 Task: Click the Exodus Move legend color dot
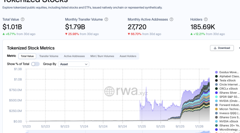tap(216, 72)
